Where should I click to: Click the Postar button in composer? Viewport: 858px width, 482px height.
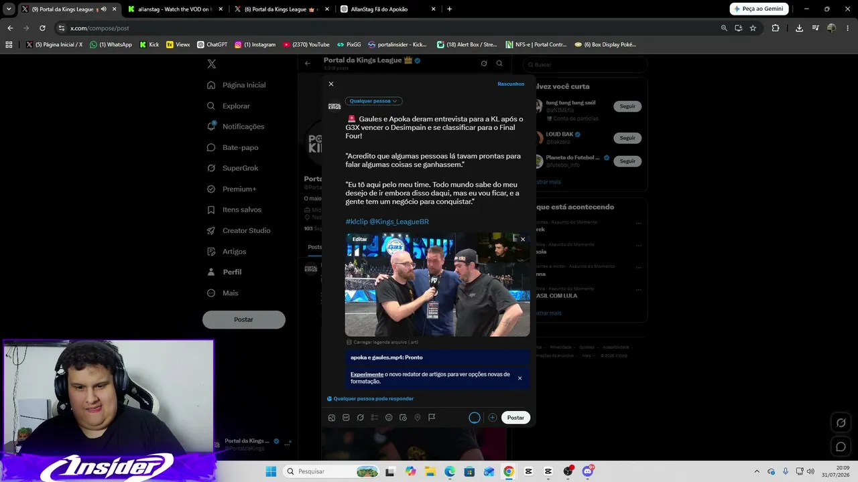(515, 418)
